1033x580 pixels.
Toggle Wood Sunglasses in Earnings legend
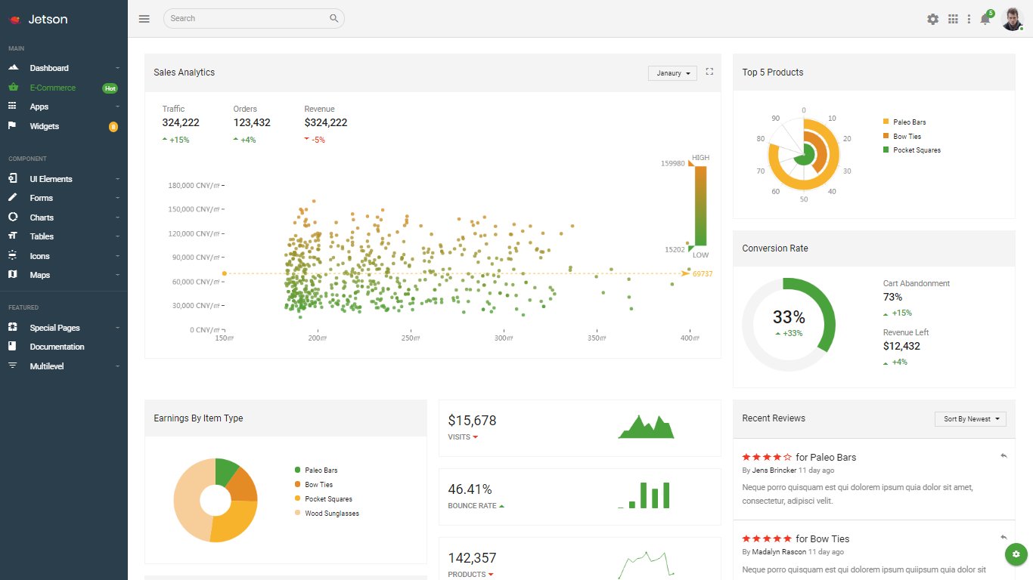pyautogui.click(x=327, y=513)
